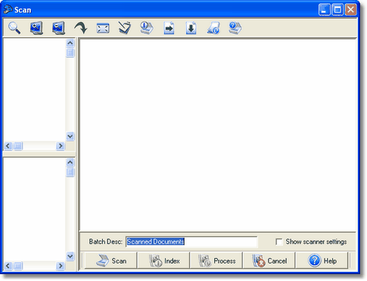Click the top-left panel vertical scroll thumb
The image size is (367, 281).
70,53
